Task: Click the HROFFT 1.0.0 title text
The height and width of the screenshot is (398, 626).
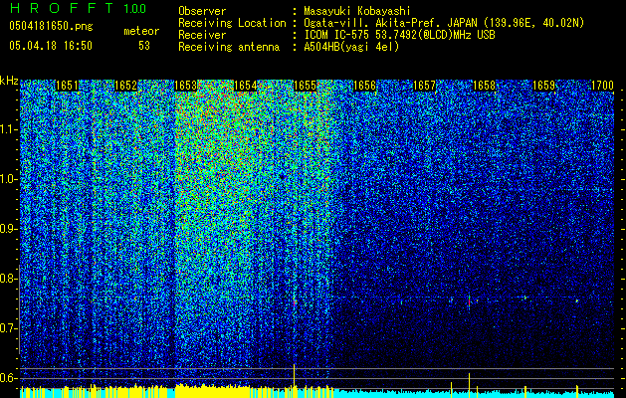Action: pyautogui.click(x=79, y=8)
